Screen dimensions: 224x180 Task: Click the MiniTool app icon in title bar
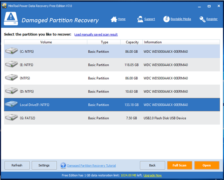click(4, 6)
